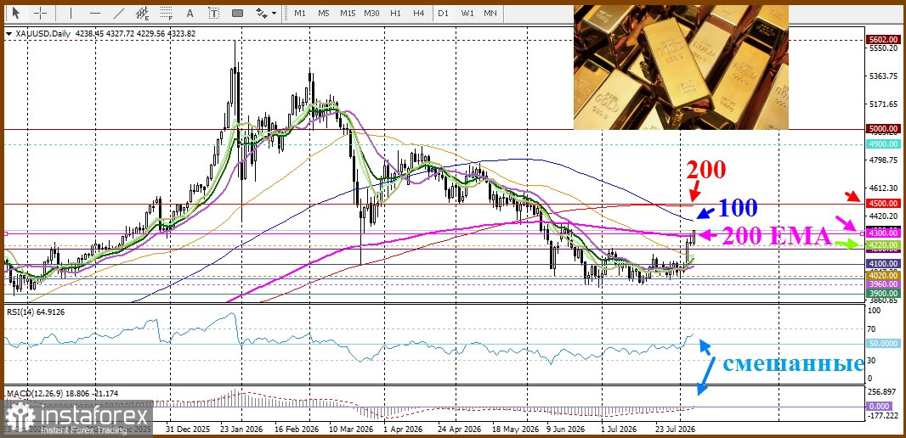Screen dimensions: 906x438
Task: Open the arrows tool dropdown arrow
Action: point(274,13)
